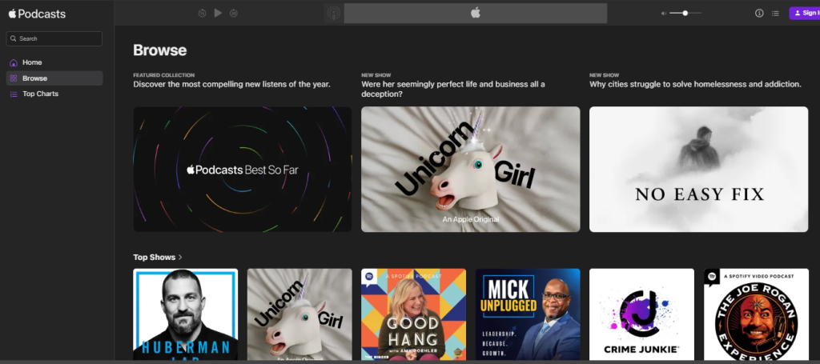This screenshot has width=820, height=364.
Task: Open Podcasts Best So Far collection banner
Action: pyautogui.click(x=243, y=170)
